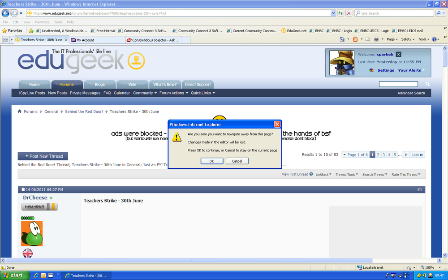
Task: Click the Print icon in command bar
Action: (x=376, y=39)
